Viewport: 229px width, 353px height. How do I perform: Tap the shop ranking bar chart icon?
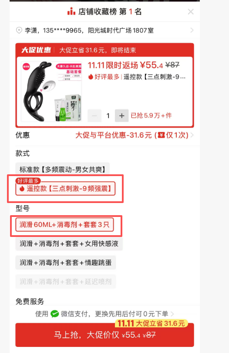[x=71, y=11]
